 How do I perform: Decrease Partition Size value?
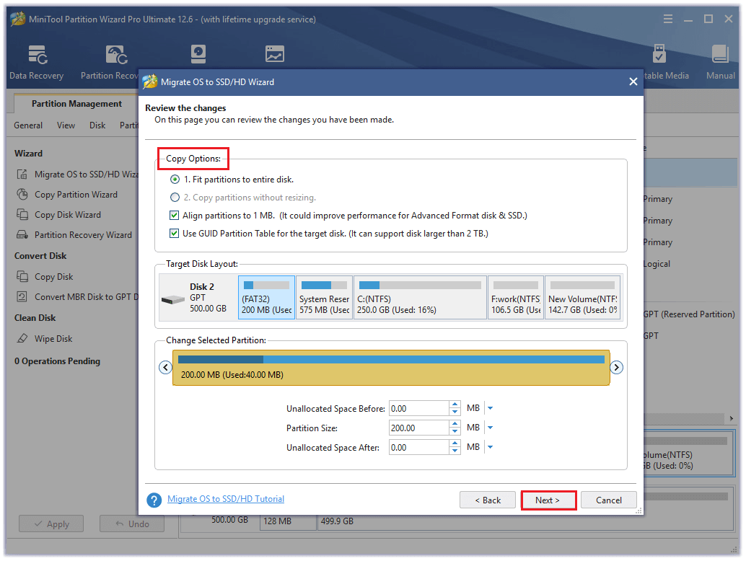pyautogui.click(x=455, y=432)
